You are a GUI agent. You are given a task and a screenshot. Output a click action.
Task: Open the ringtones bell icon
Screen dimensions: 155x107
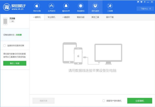point(66,7)
